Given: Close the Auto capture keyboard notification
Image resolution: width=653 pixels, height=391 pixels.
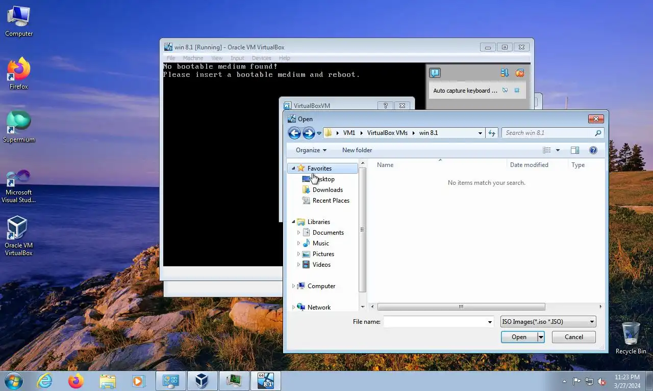Looking at the screenshot, I should click(517, 90).
